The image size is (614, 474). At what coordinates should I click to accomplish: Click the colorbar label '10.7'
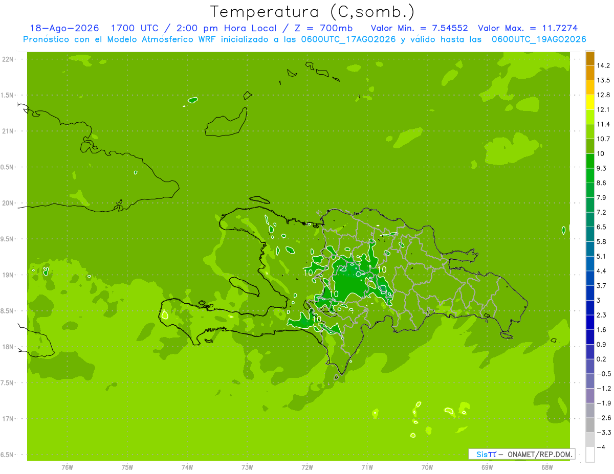tap(604, 139)
